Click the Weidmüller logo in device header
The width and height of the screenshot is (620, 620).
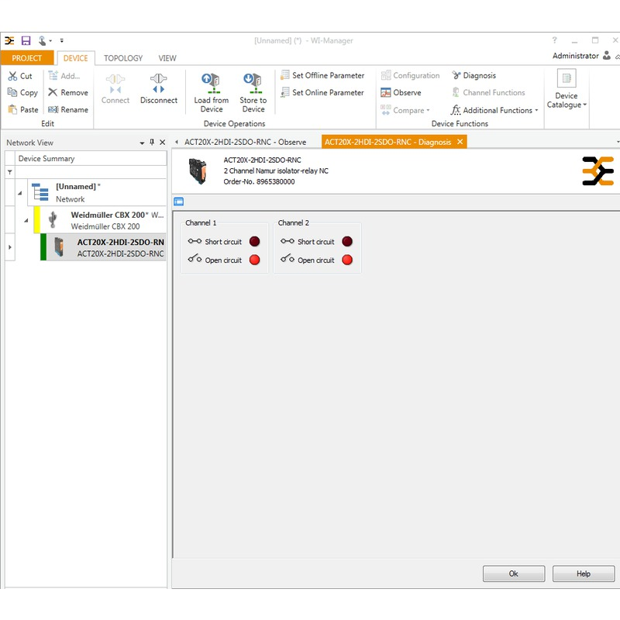[x=598, y=170]
